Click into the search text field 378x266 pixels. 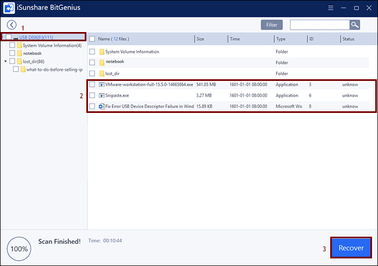coord(320,25)
